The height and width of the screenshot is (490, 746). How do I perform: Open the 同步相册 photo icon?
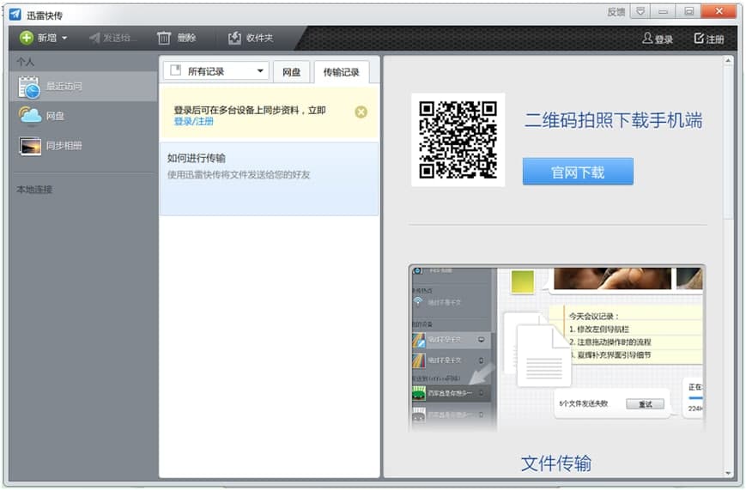(x=30, y=146)
